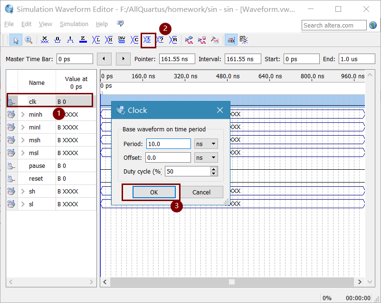Expand the sl signal group
381x303 pixels.
[23, 204]
